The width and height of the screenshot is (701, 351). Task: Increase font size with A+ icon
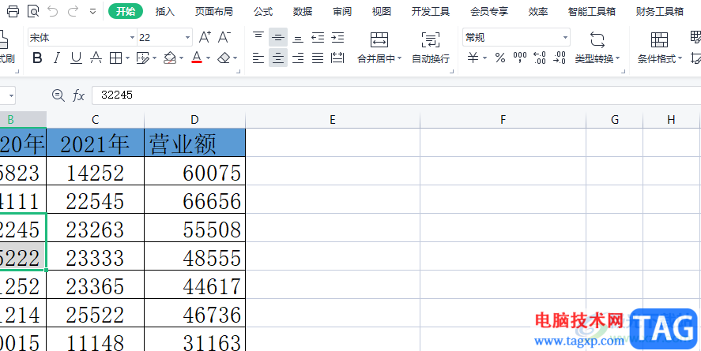pyautogui.click(x=205, y=37)
